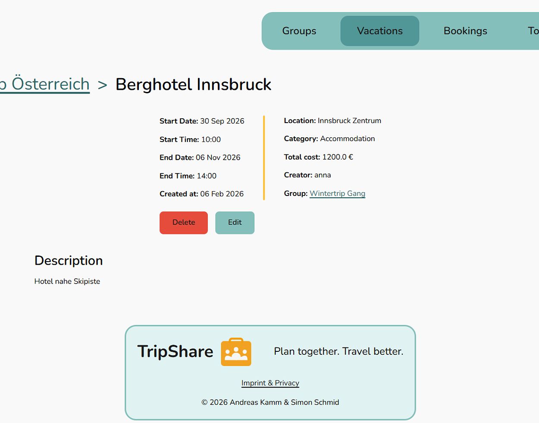
Task: Switch to the Vacations tab
Action: tap(379, 31)
